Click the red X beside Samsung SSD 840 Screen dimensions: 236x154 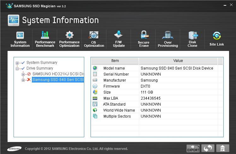coord(29,79)
